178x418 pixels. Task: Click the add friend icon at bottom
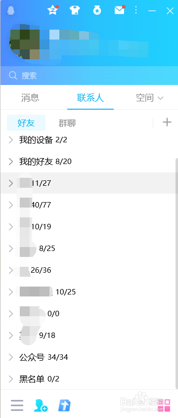[x=41, y=406]
